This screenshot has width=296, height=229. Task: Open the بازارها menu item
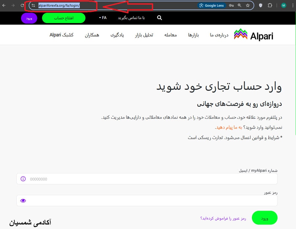pos(193,35)
